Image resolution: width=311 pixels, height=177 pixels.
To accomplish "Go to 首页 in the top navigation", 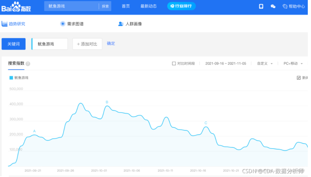I will coord(125,6).
